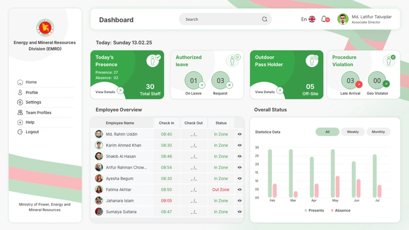The height and width of the screenshot is (230, 409).
Task: Click the arrow badge on Request counter
Action: (x=229, y=85)
